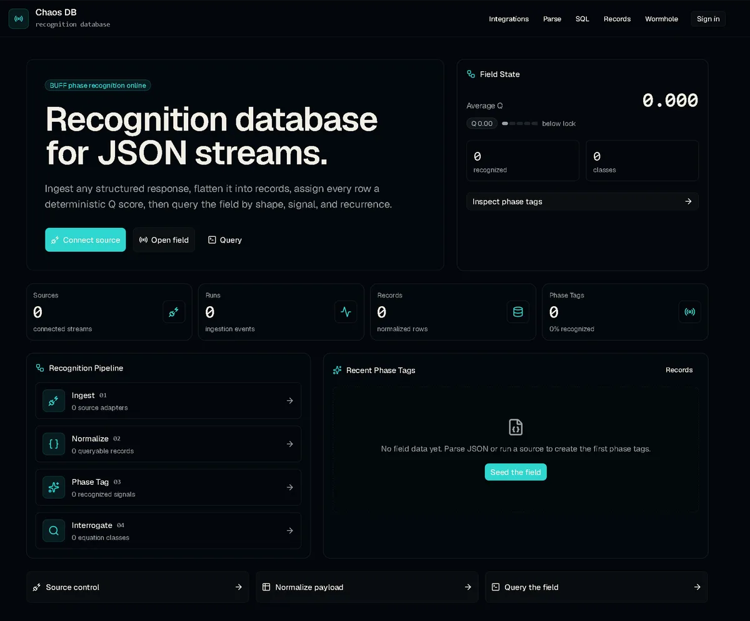
Task: Click the '0% recognized' text
Action: point(572,329)
